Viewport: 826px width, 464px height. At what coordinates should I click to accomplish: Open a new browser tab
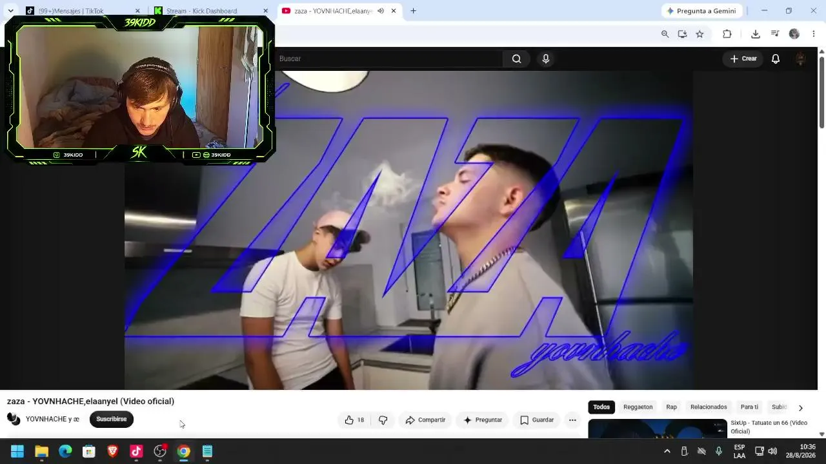click(413, 11)
